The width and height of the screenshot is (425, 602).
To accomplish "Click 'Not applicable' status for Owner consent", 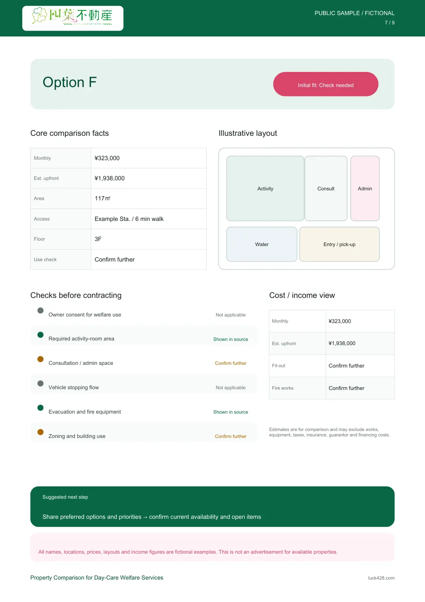I will 231,315.
